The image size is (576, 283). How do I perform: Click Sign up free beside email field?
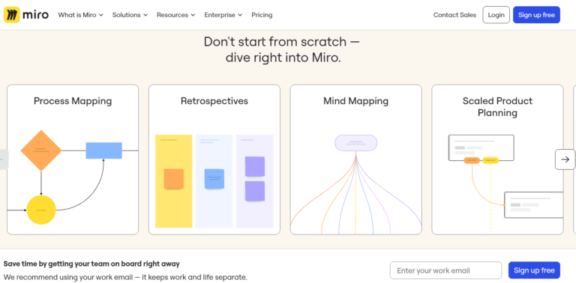[534, 270]
